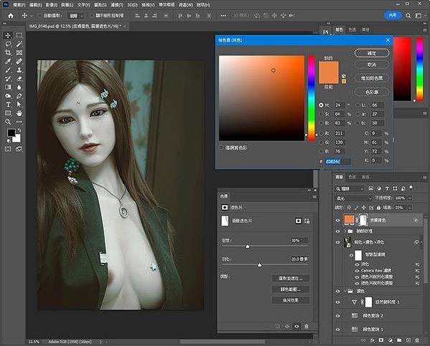The image size is (430, 346).
Task: Open the opacity 100% dropdown arrow
Action: pos(410,198)
